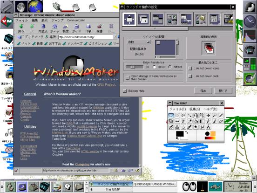Open the Communicator menu in Netscape
Image resolution: width=257 pixels, height=193 pixels.
point(76,21)
